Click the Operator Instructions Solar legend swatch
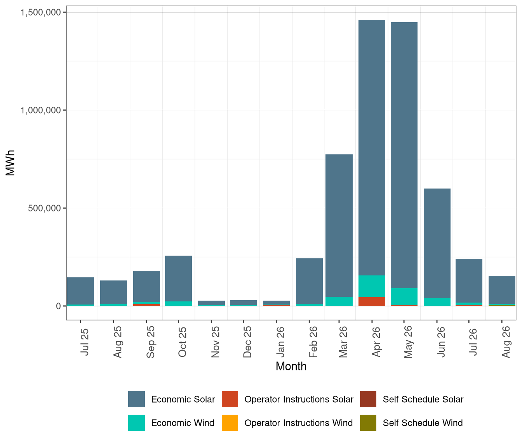Viewport: 522px width, 443px height. pyautogui.click(x=230, y=399)
